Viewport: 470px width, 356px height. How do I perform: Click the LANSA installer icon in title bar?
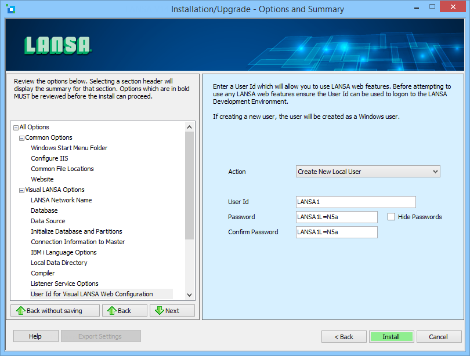tap(11, 9)
